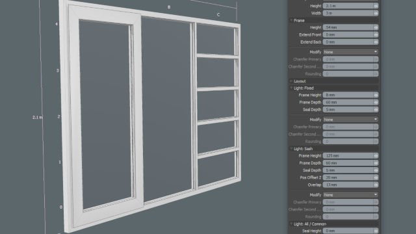This screenshot has height=234, width=416.
Task: Click the Light: Sash Seal Depth field
Action: [350, 170]
